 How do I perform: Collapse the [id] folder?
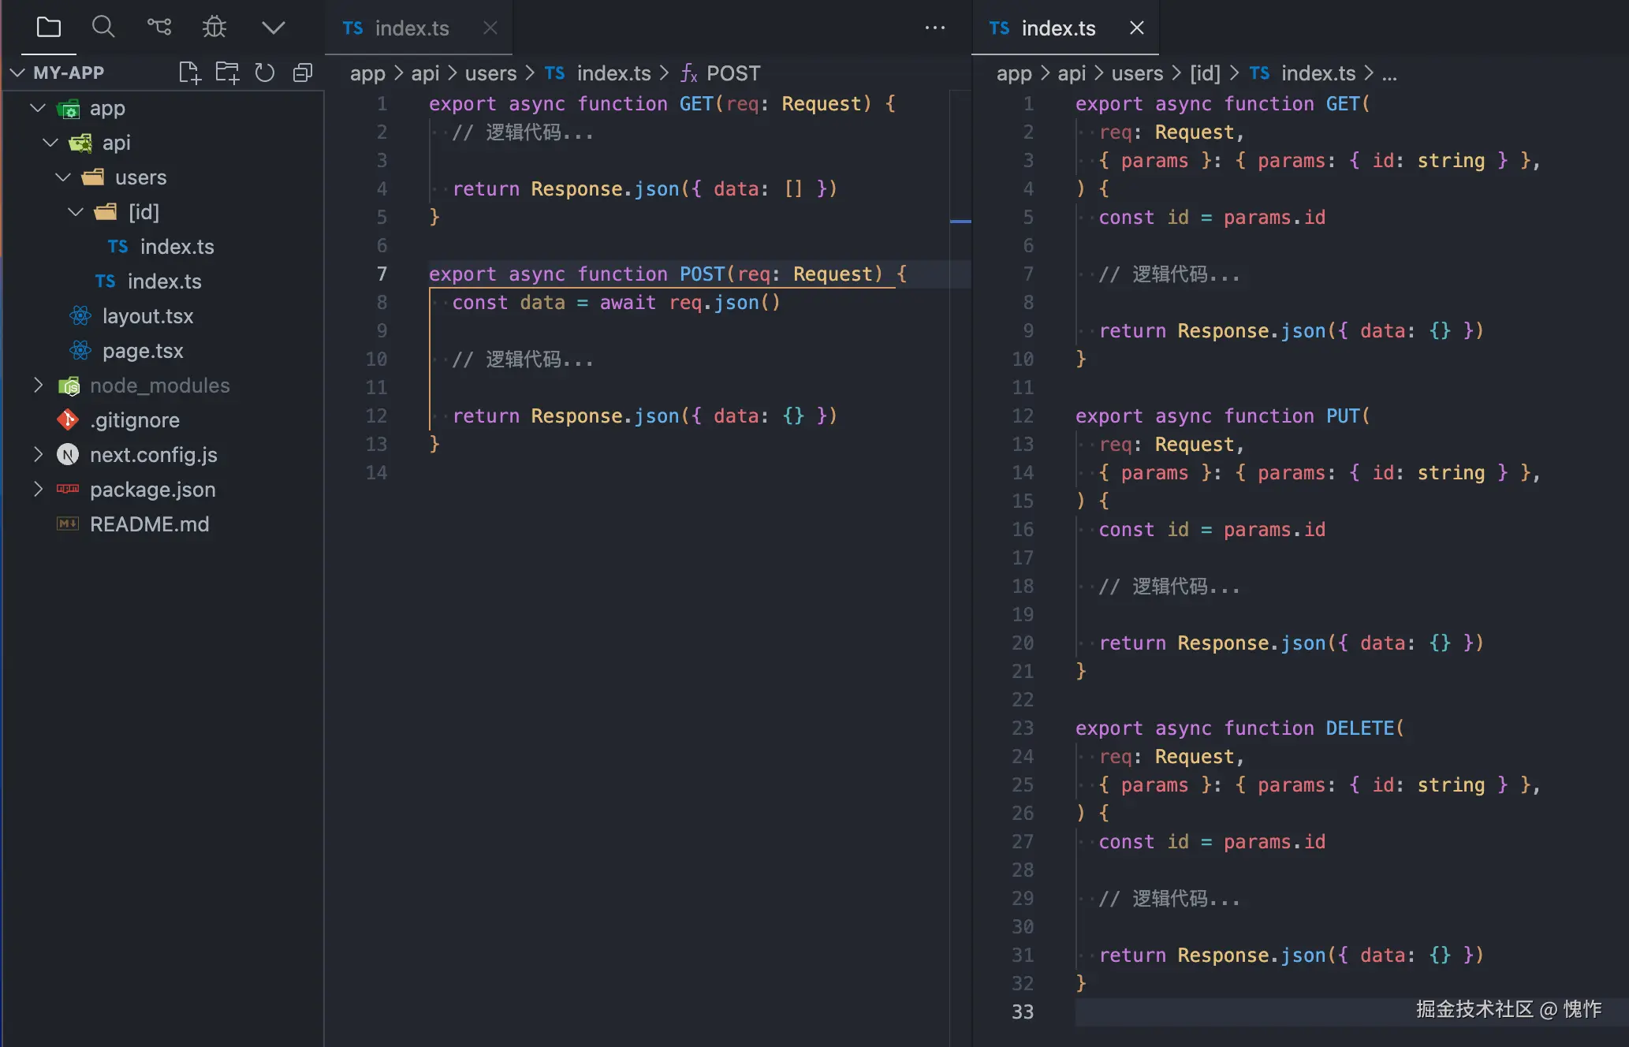click(x=76, y=212)
